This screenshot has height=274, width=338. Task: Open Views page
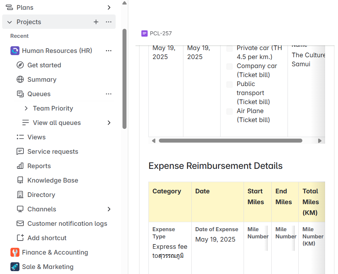36,137
